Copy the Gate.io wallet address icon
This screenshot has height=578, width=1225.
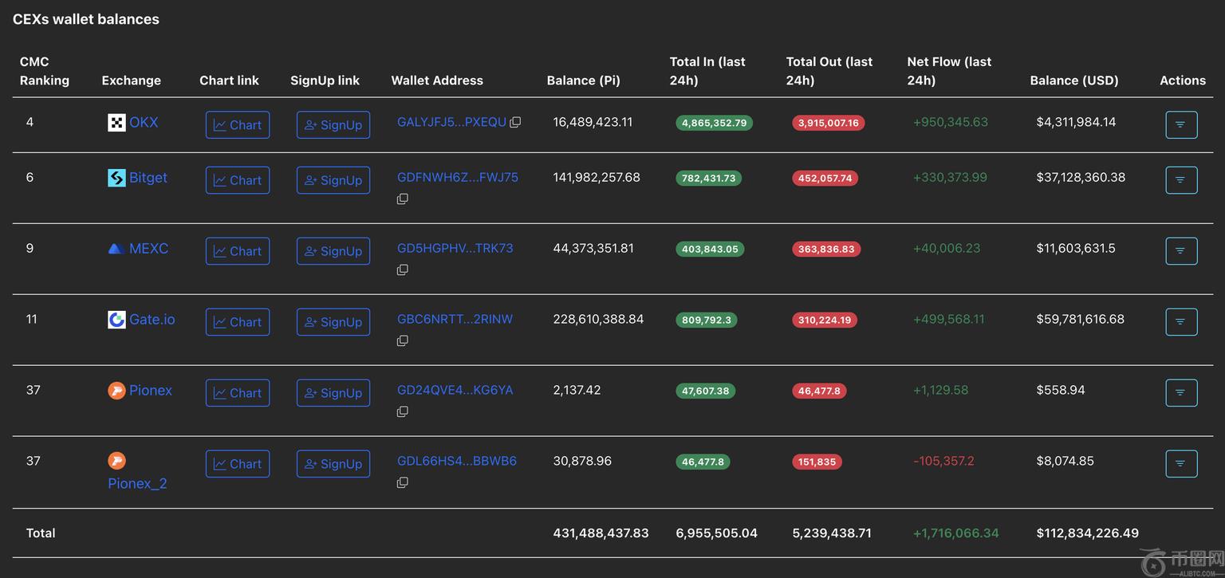click(x=403, y=340)
